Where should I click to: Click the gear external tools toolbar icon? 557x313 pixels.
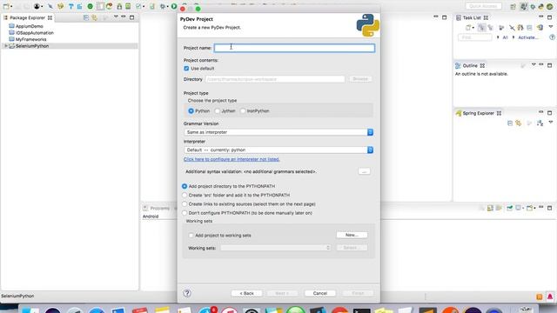[163, 6]
